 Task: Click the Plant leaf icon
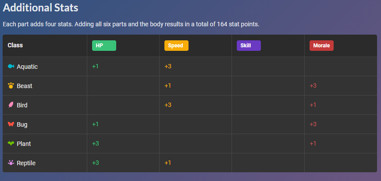tap(11, 144)
